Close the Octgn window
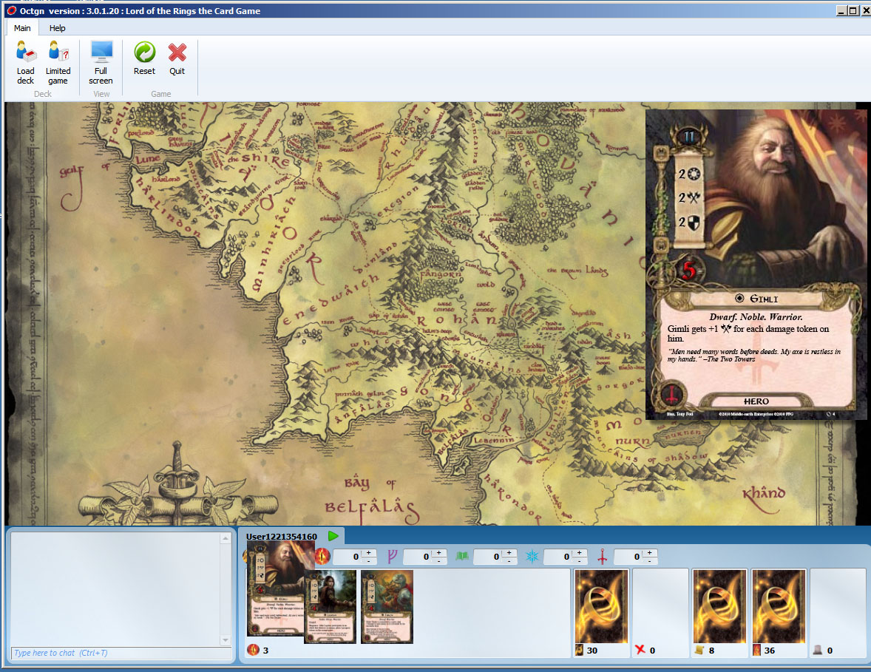871x672 pixels. pyautogui.click(x=864, y=10)
